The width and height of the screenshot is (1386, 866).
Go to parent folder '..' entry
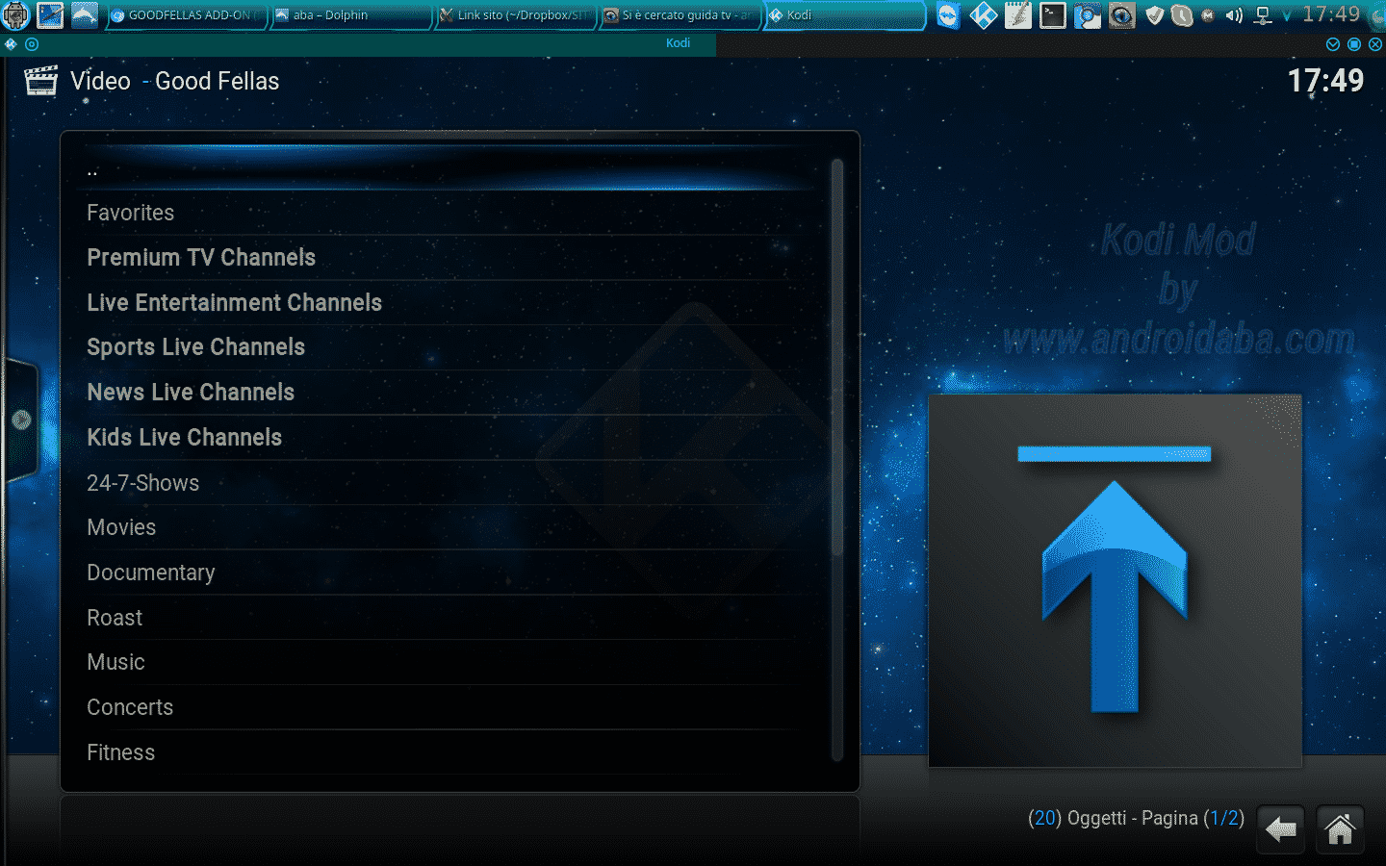[452, 169]
